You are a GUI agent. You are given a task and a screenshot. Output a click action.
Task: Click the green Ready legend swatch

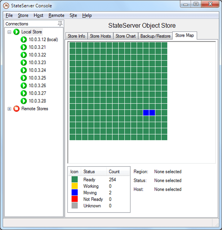pyautogui.click(x=75, y=180)
